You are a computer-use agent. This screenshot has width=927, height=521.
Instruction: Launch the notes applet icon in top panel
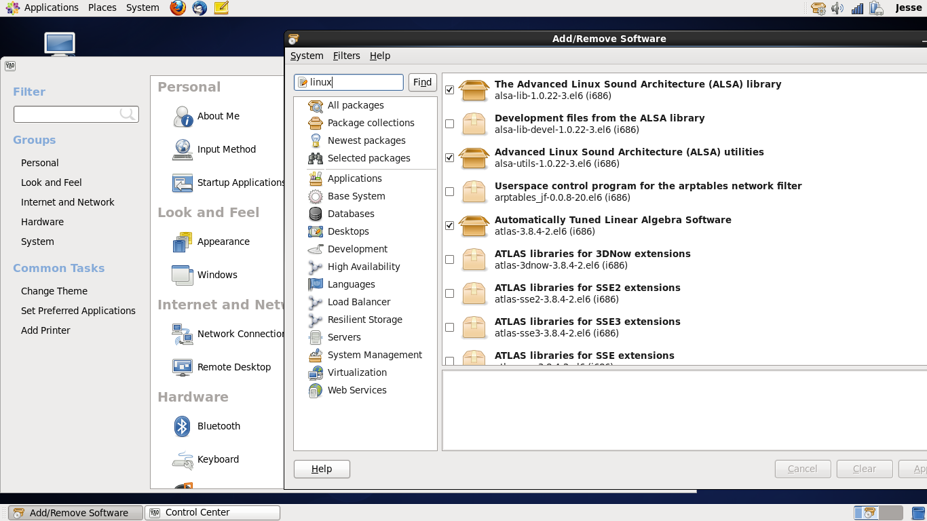tap(221, 8)
